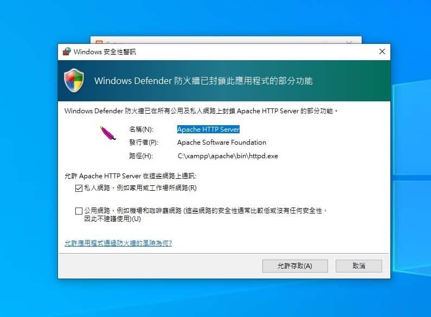Click the 公用網路 airport and café network label

click(205, 215)
